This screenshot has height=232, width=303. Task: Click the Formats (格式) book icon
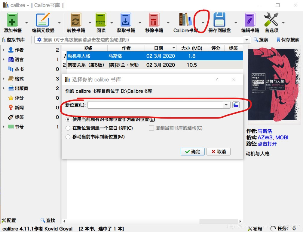pos(11,79)
